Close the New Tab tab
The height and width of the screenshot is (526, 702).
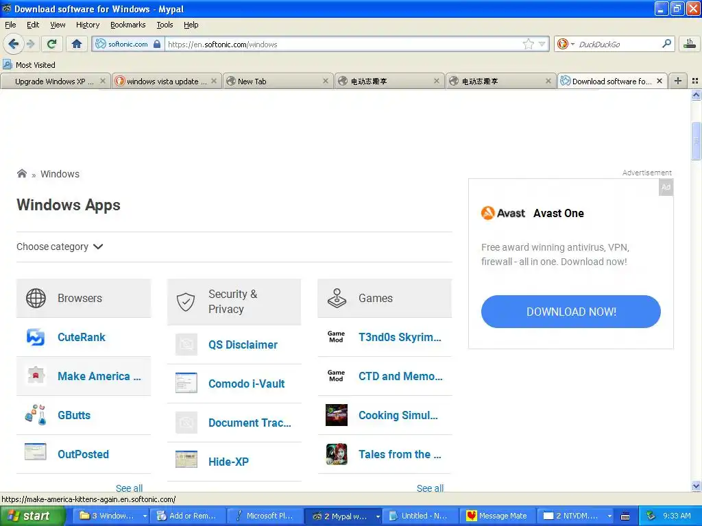(x=326, y=81)
